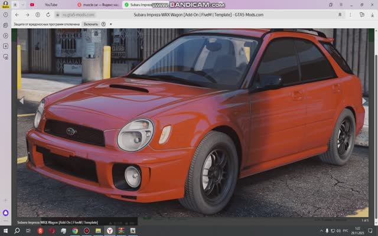
Task: Show the next image with the right arrow
Action: point(364,101)
